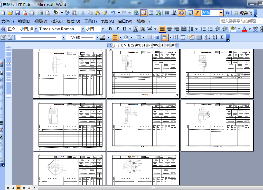Open the 工具(T) menu
Screen dimensions: 263x190
(90, 21)
